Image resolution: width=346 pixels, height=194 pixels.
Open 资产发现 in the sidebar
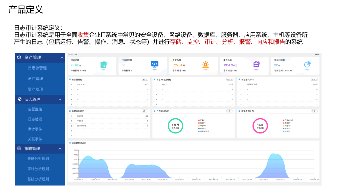35,89
